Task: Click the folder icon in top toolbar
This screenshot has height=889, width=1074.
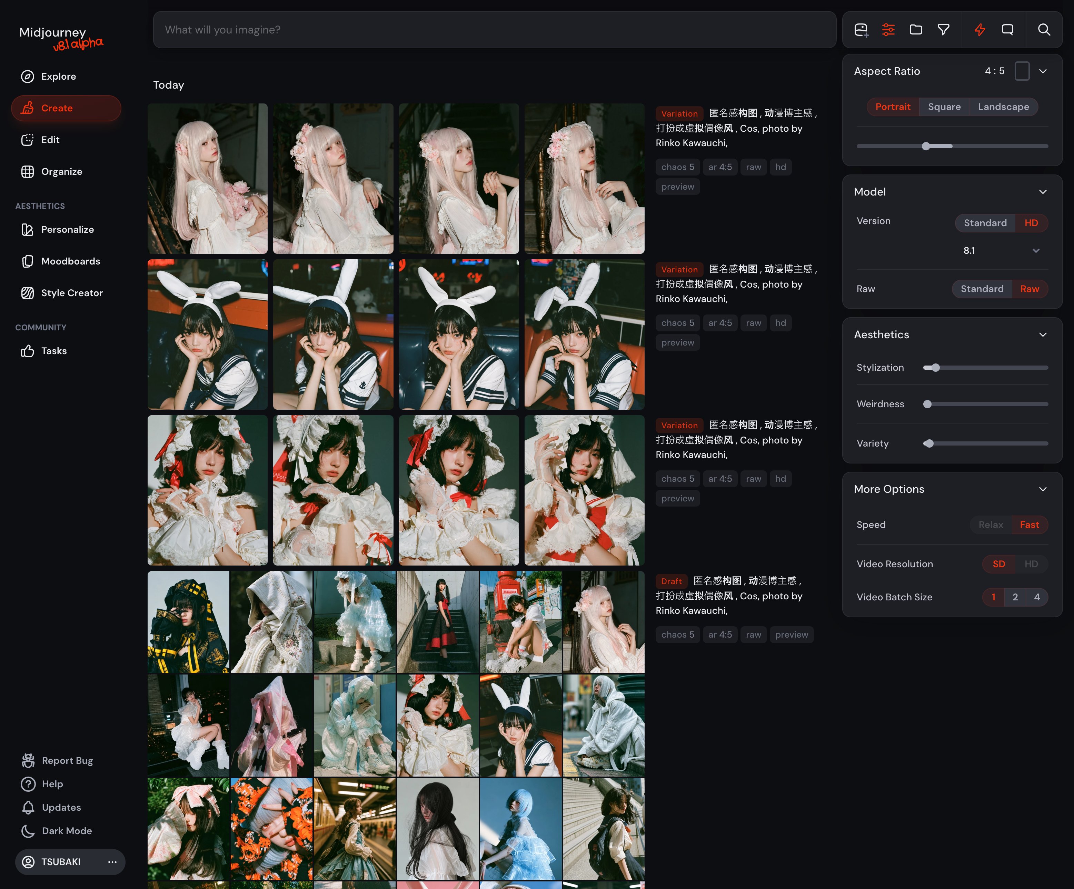Action: point(916,30)
